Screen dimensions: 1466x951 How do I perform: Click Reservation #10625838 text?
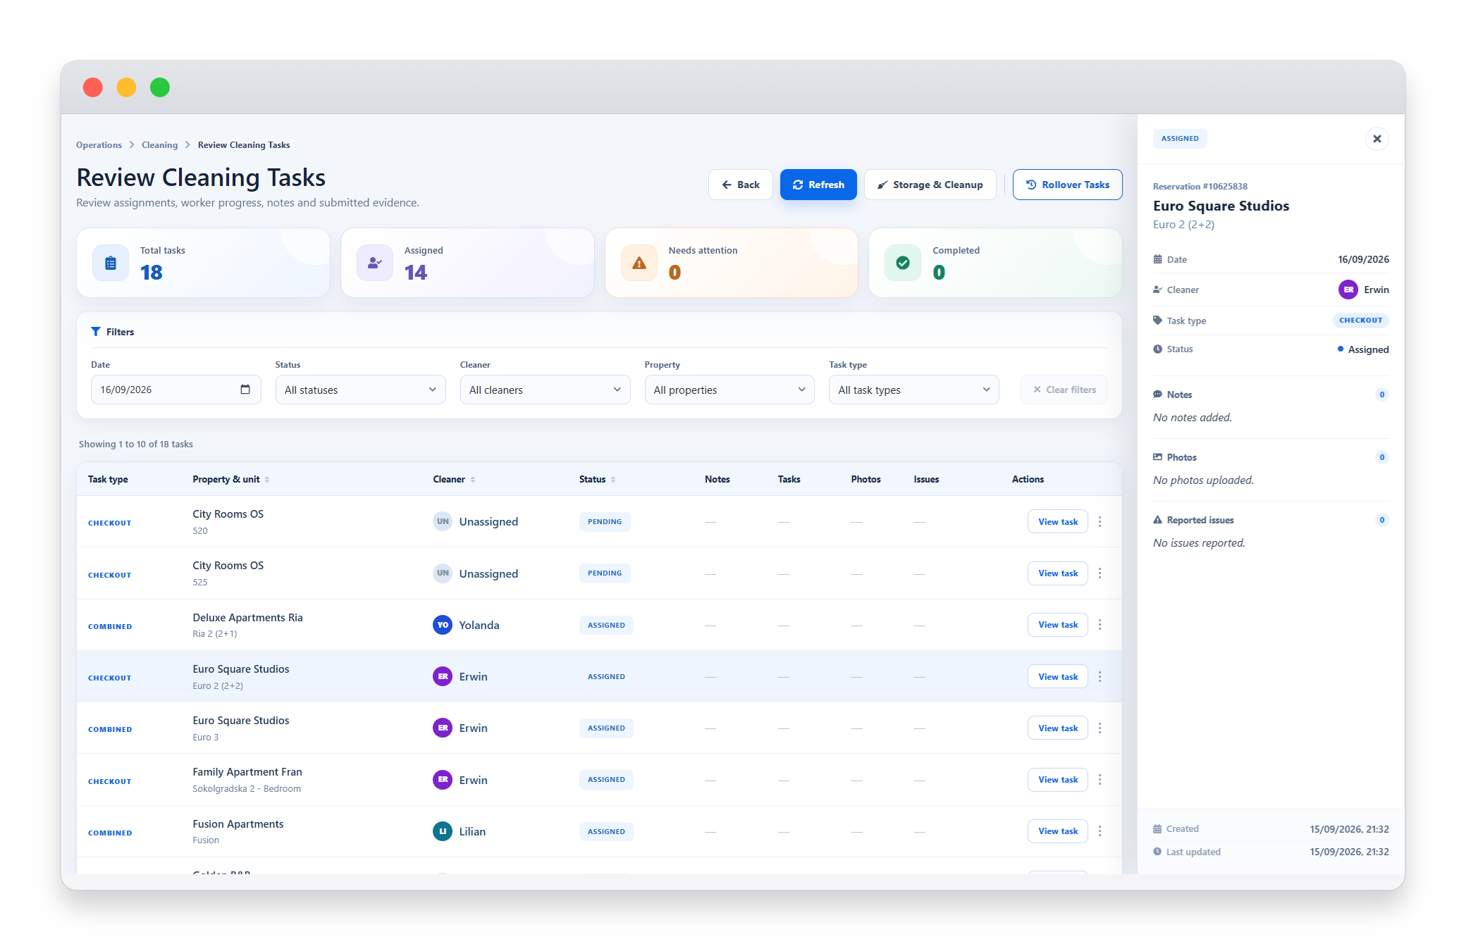click(x=1200, y=187)
